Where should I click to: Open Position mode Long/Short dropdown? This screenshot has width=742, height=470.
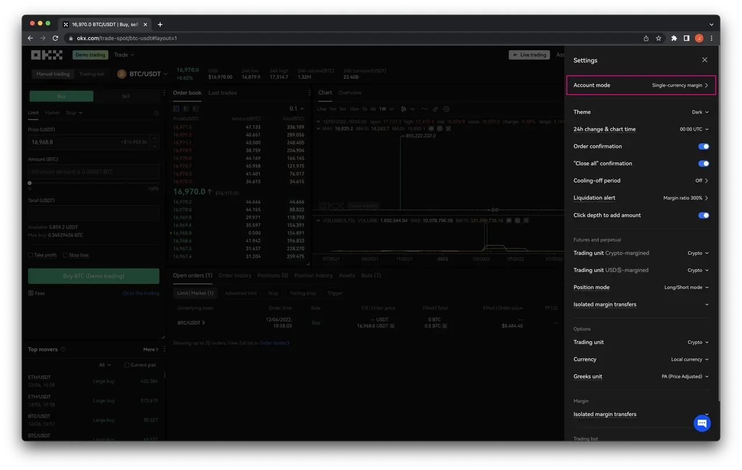tap(686, 287)
